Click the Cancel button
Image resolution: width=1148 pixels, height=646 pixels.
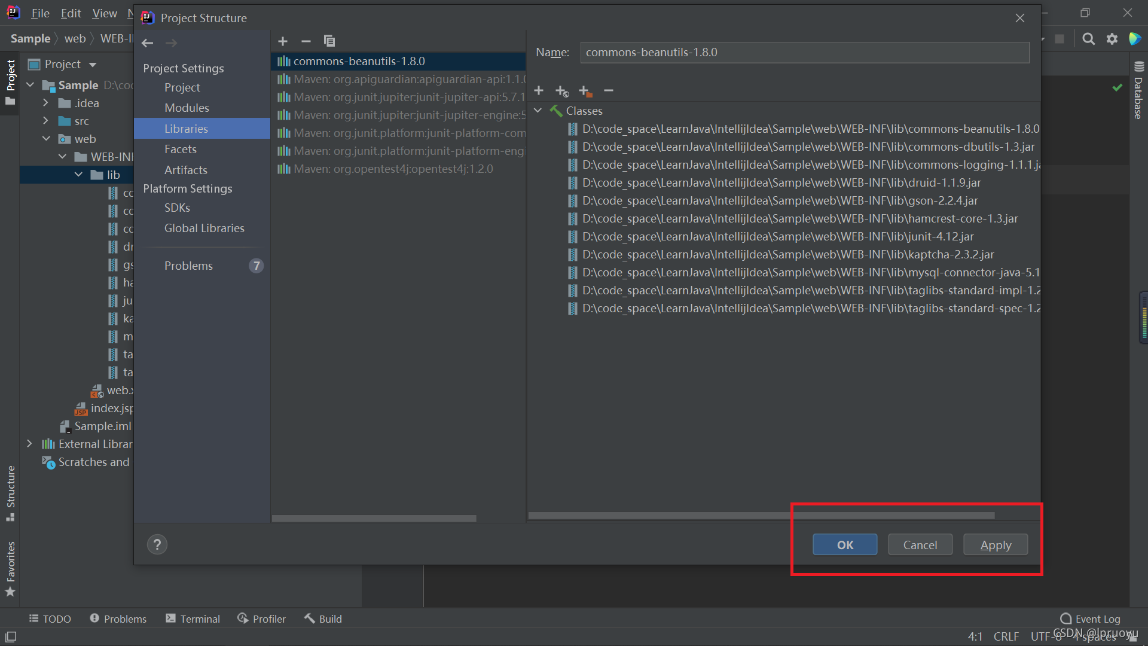tap(920, 544)
